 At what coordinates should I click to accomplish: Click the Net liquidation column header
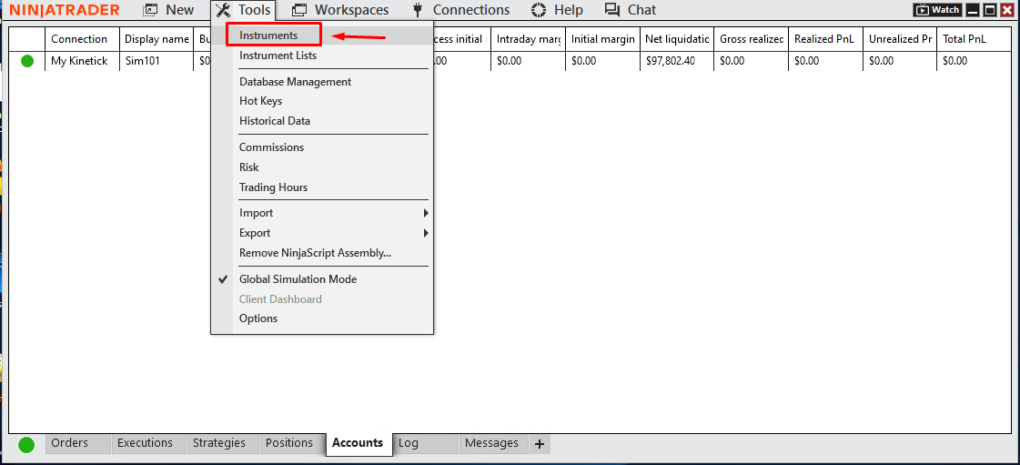point(676,39)
